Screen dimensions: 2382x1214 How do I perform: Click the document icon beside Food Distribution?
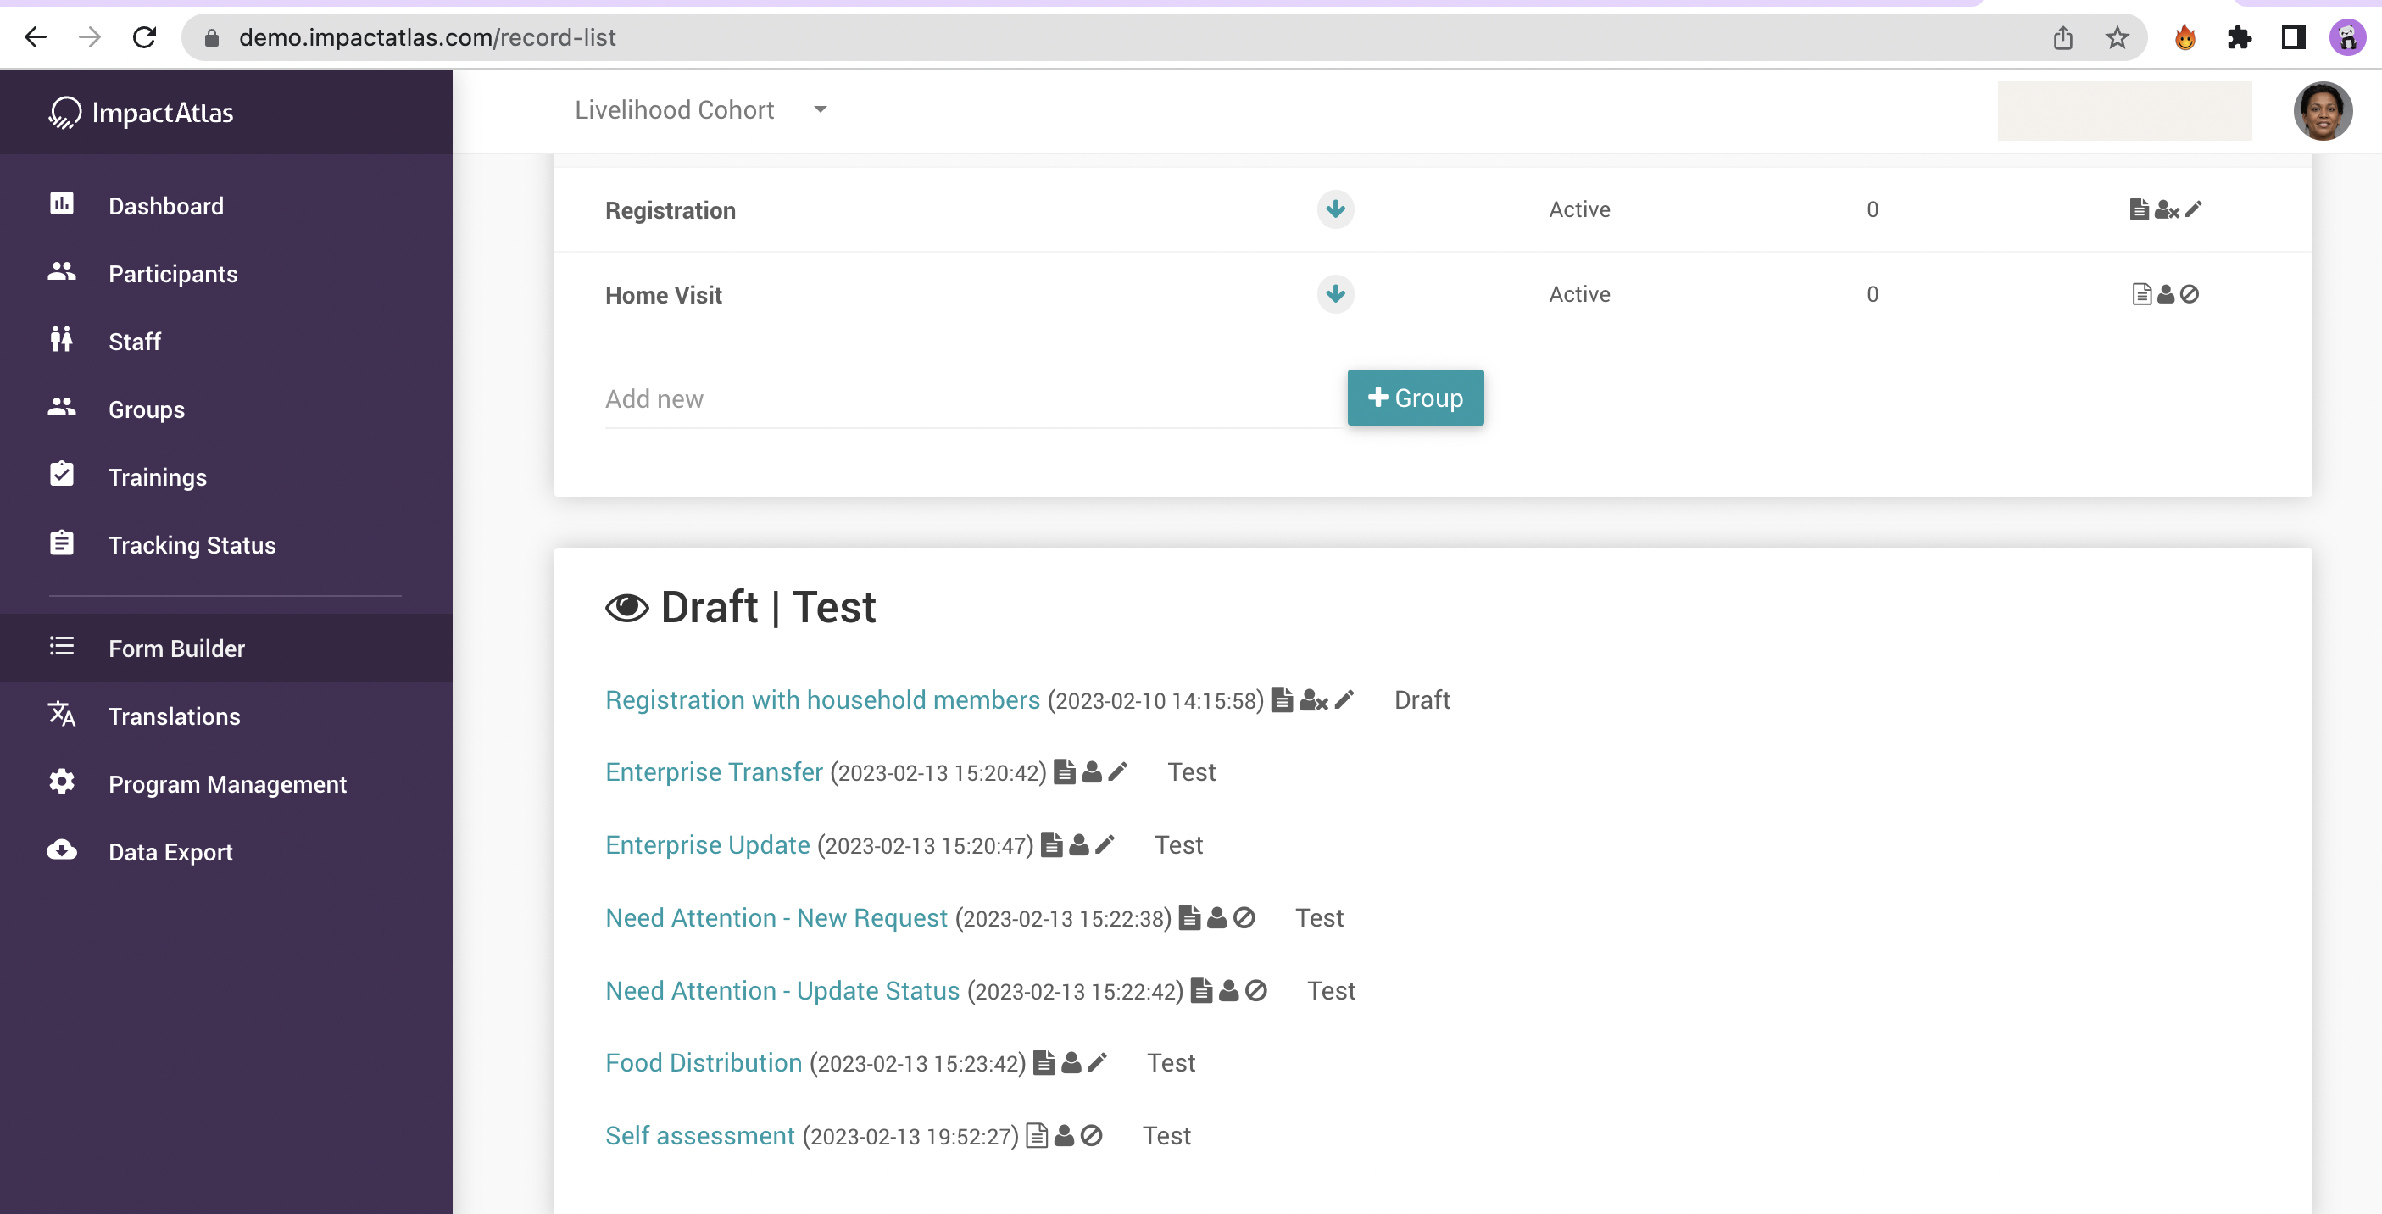click(x=1044, y=1062)
